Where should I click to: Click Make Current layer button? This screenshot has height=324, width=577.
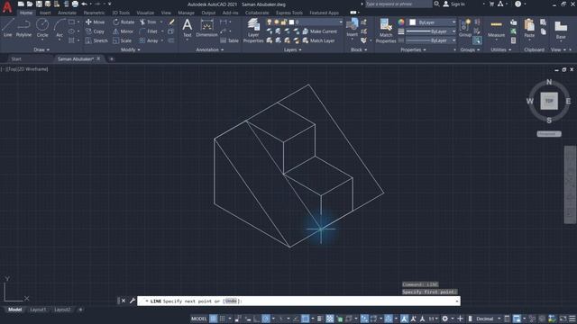319,31
